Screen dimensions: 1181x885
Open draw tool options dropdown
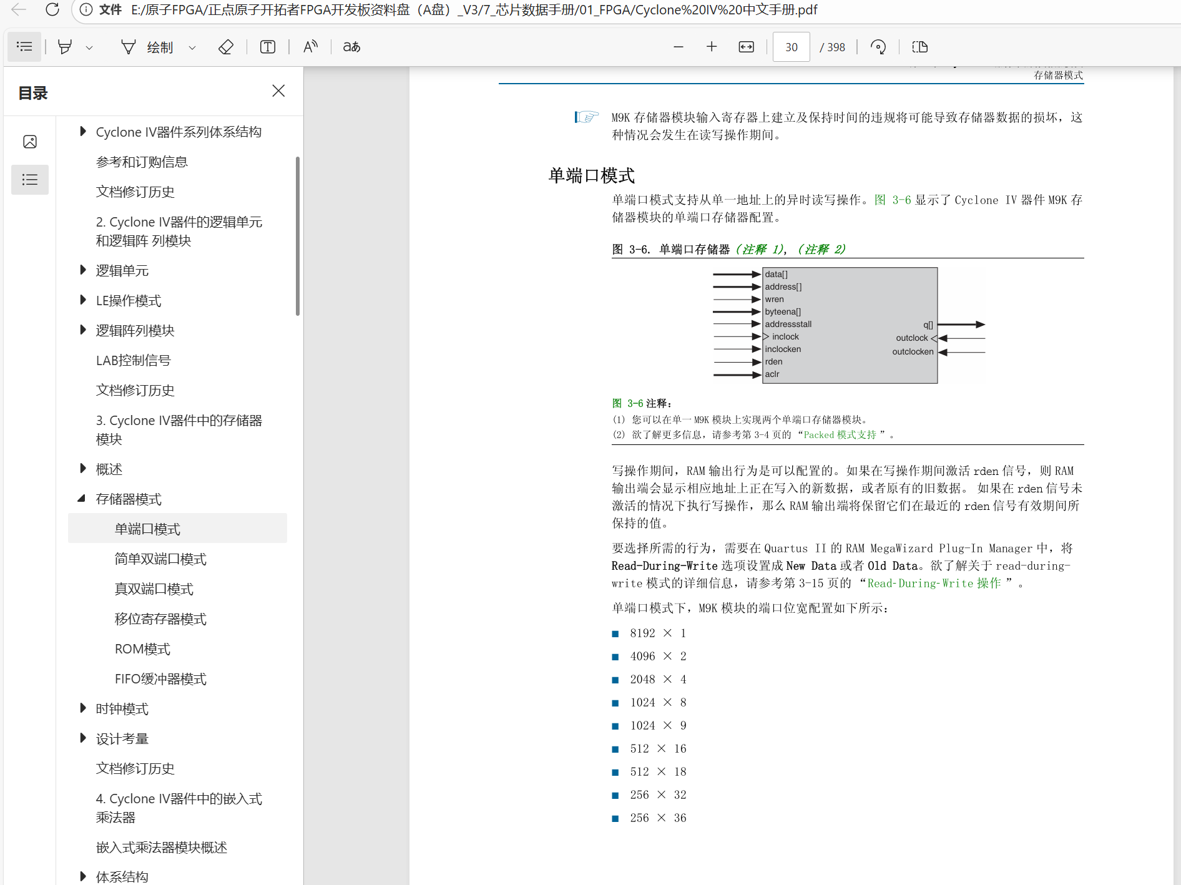pos(192,47)
